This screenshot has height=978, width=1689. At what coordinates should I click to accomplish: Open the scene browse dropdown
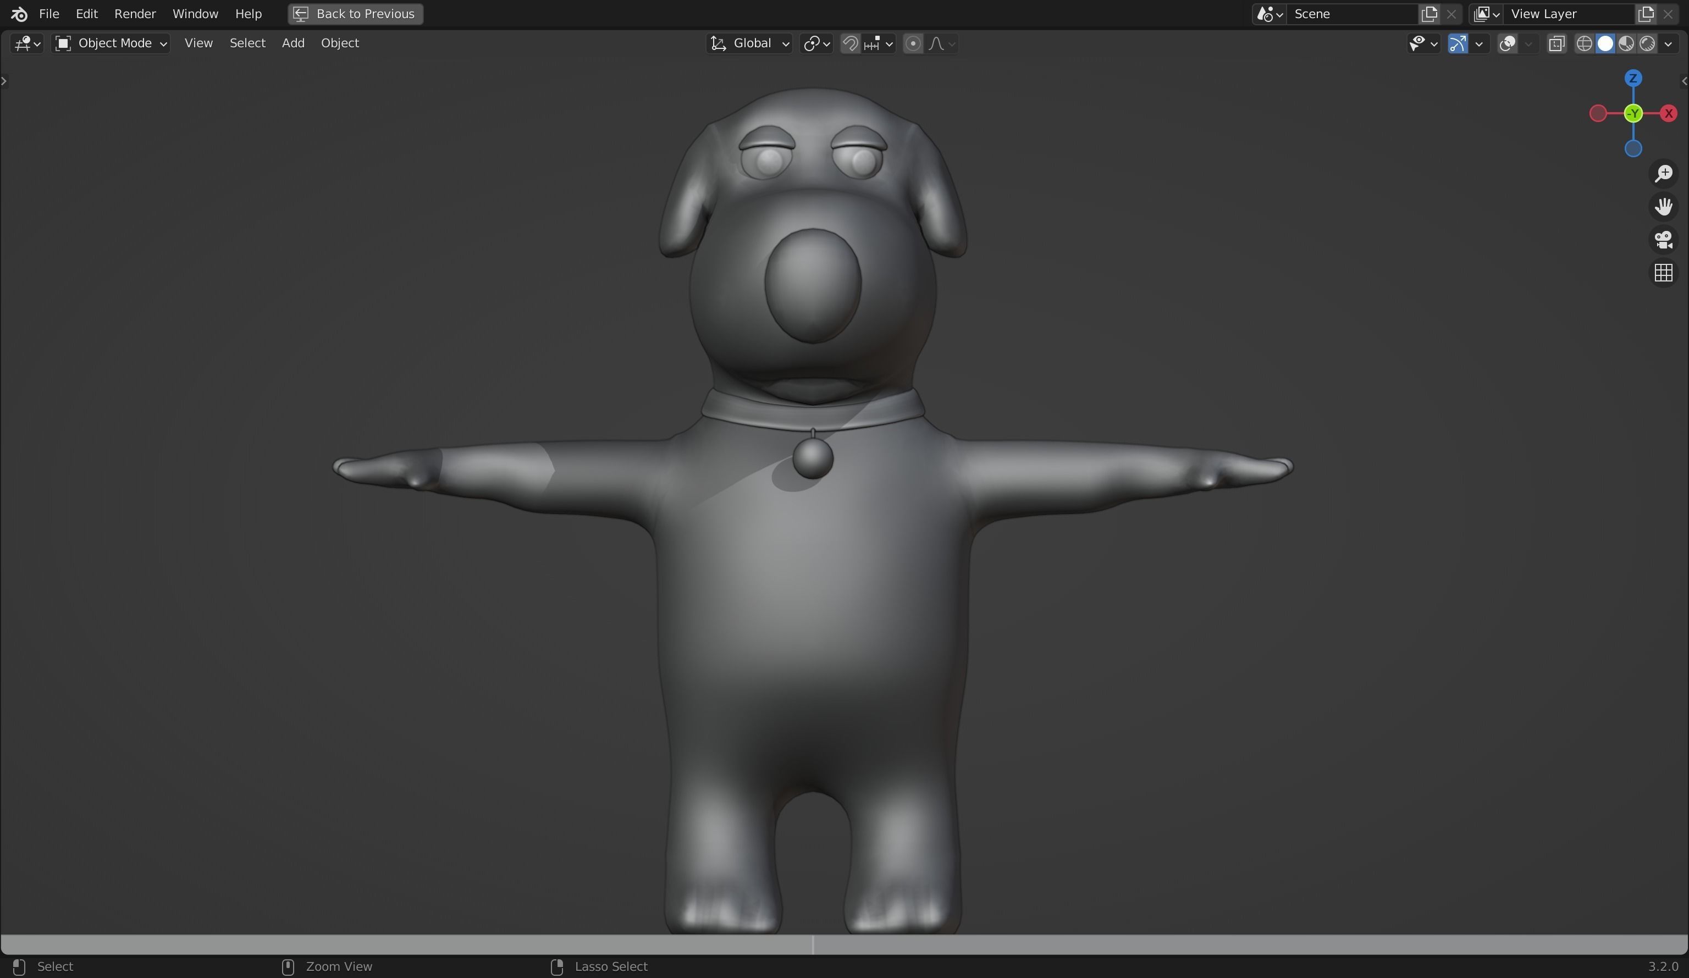coord(1269,14)
